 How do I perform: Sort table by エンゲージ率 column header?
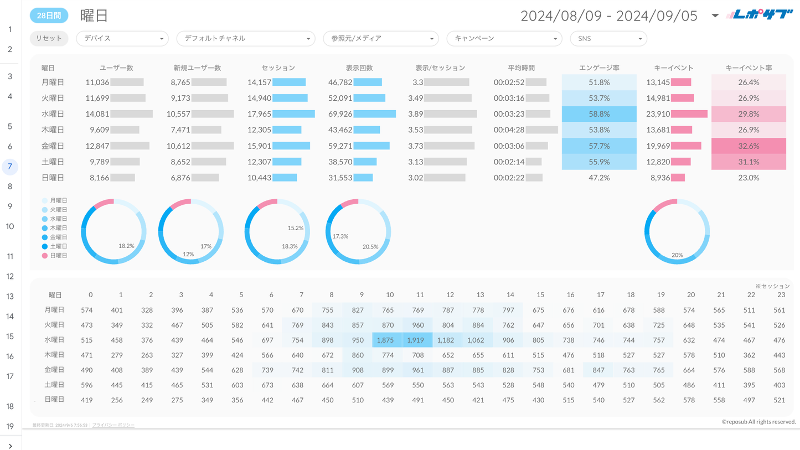(599, 68)
